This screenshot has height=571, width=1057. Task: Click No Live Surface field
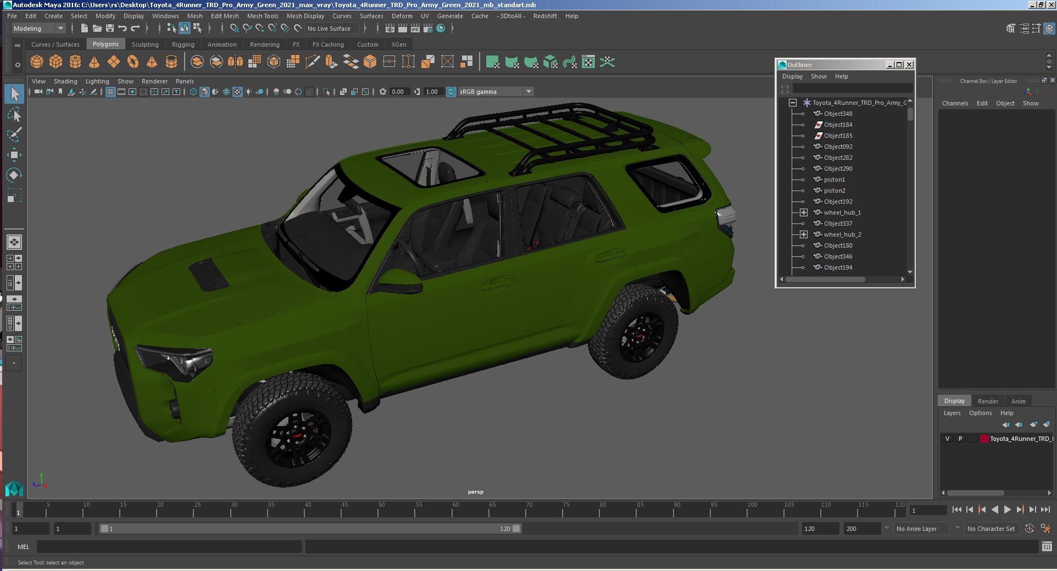pyautogui.click(x=331, y=29)
